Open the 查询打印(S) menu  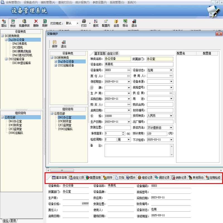tap(65, 3)
